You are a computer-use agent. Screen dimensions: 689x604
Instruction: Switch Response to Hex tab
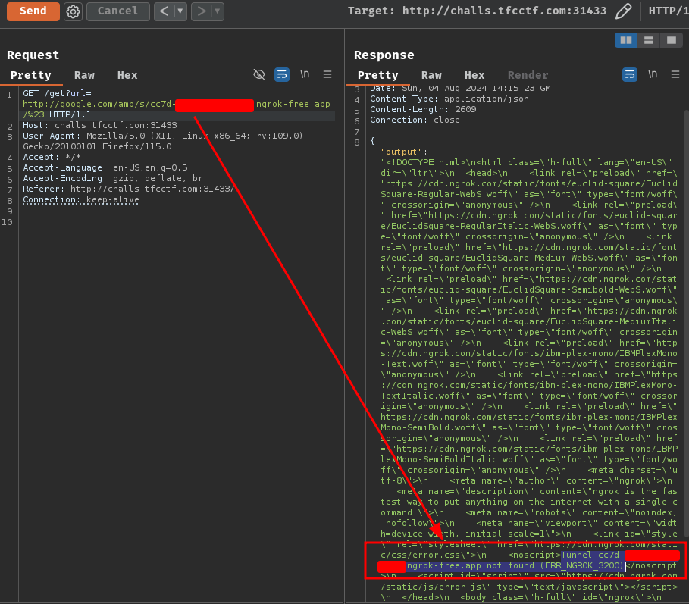click(474, 75)
